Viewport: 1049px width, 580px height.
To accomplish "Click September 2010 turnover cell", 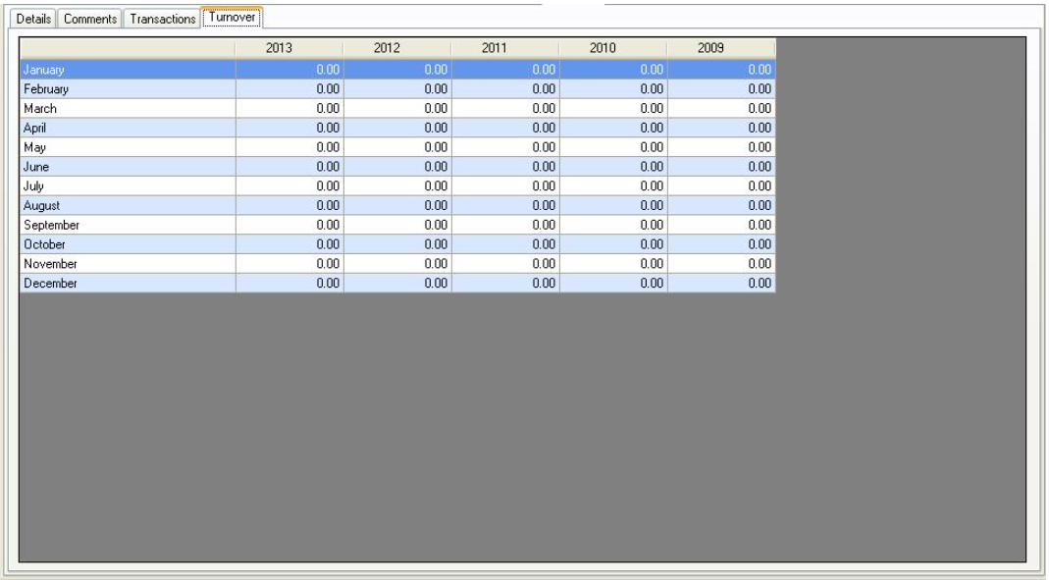I will pos(613,225).
